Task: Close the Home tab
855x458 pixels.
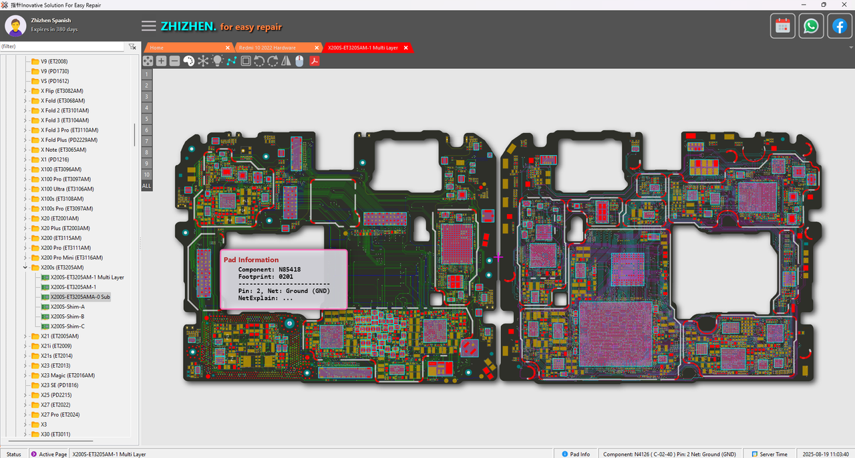Action: 228,47
